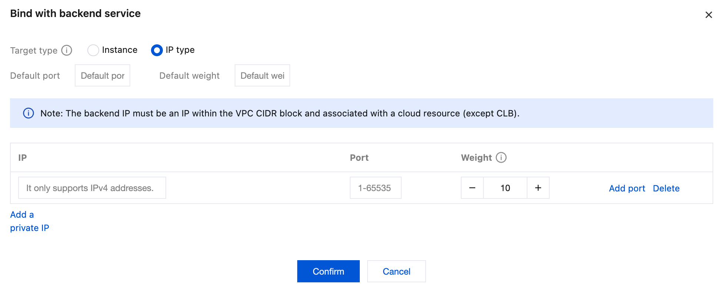Select the Instance target type
Image resolution: width=724 pixels, height=289 pixels.
click(93, 50)
